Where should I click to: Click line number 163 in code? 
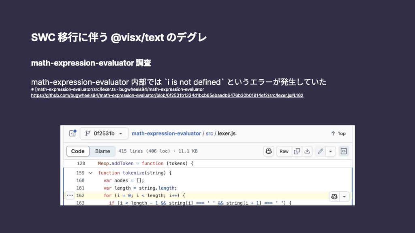coord(80,203)
